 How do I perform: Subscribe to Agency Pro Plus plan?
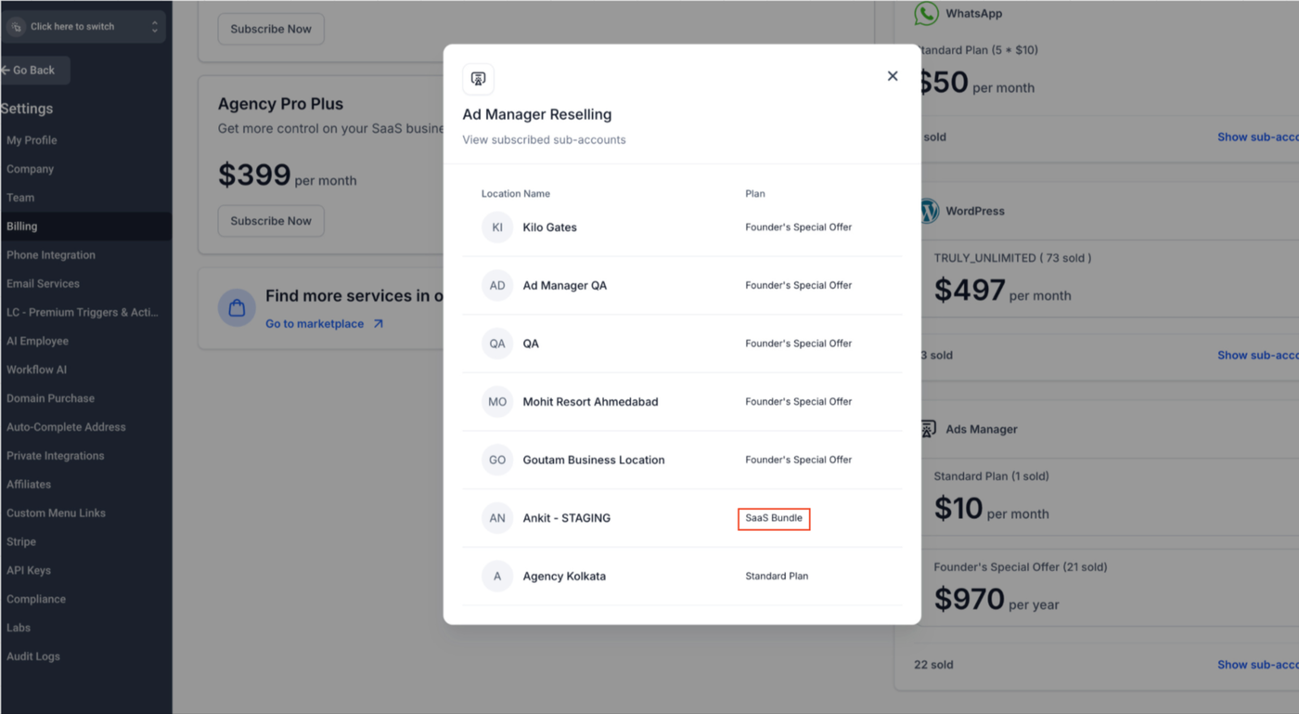click(271, 221)
